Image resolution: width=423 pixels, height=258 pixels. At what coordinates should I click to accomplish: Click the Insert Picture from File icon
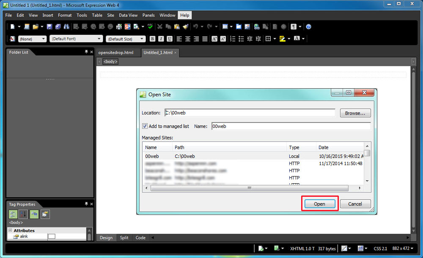(247, 27)
